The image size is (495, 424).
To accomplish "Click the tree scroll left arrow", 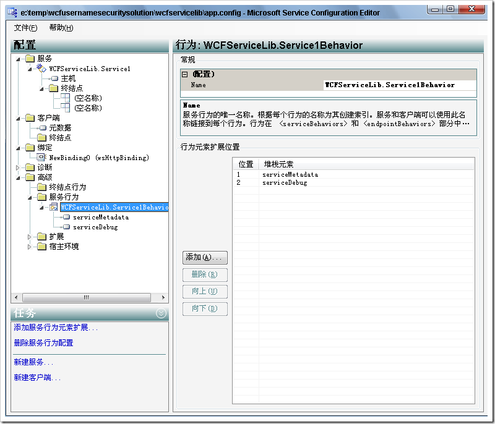I will point(17,297).
